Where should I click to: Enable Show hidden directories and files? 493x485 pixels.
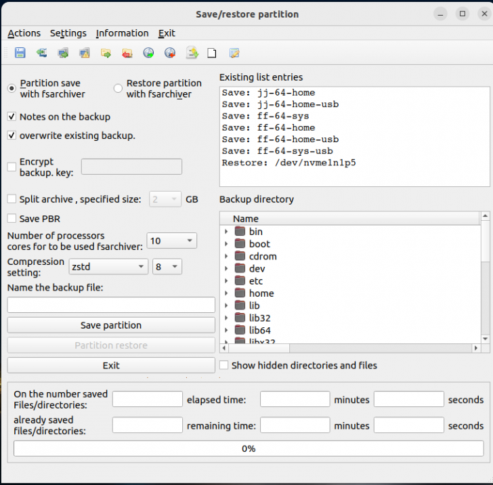pyautogui.click(x=224, y=365)
